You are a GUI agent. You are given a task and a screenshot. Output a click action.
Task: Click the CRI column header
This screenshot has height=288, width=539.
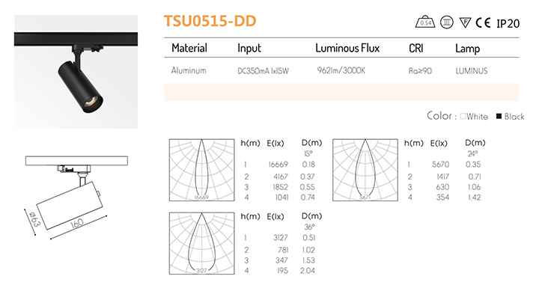[416, 48]
